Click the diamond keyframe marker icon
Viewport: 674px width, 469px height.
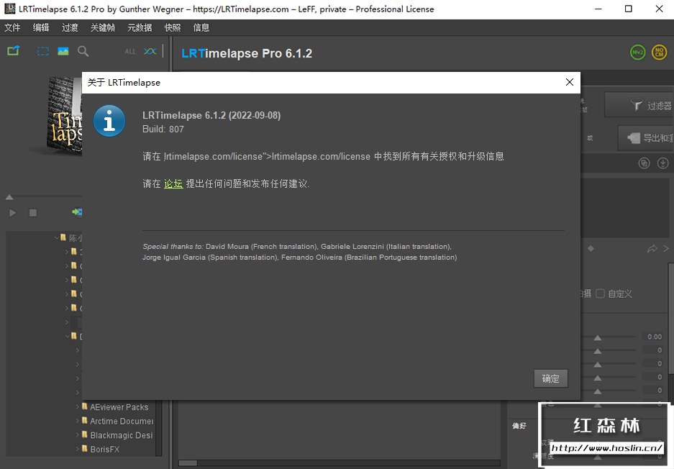click(591, 248)
